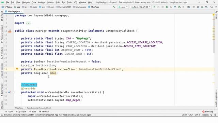The width and height of the screenshot is (218, 123).
Task: Collapse the onCreate method fold marker
Action: pos(14,92)
